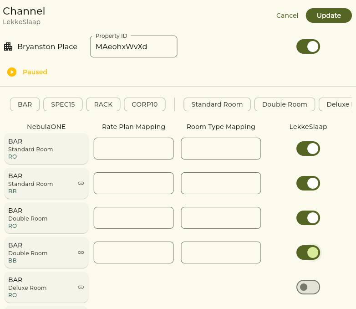Click Rate Plan Mapping field for BAR Standard Room BB
Image resolution: width=356 pixels, height=309 pixels.
pos(134,183)
